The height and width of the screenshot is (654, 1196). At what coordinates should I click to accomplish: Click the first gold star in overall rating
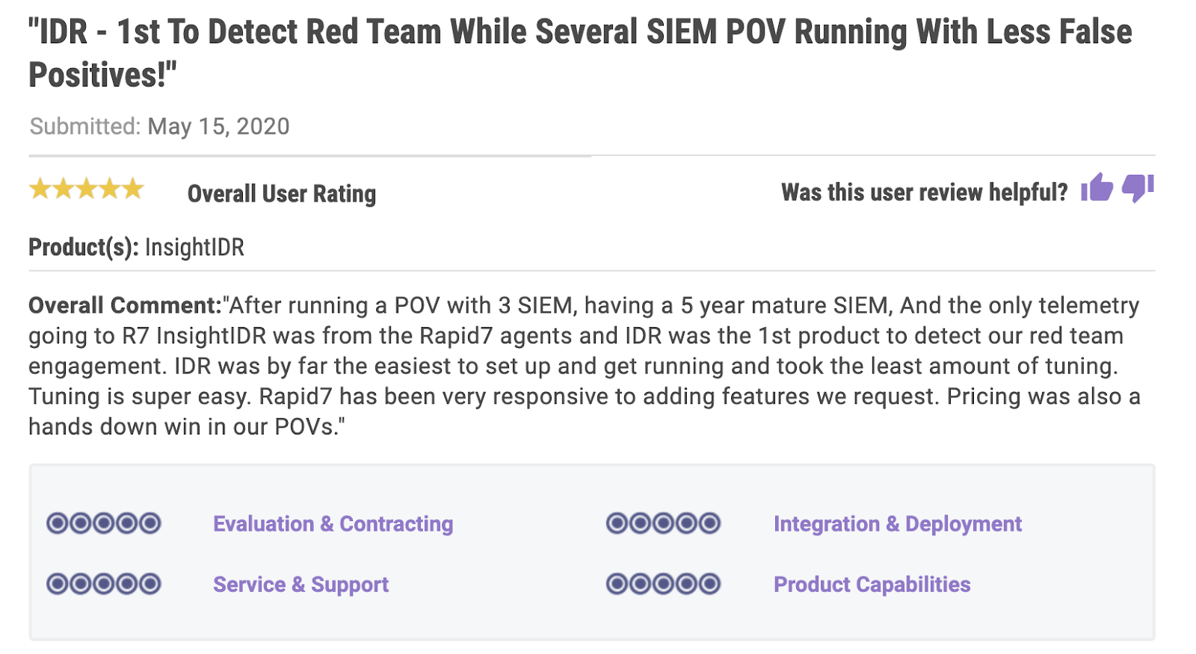tap(40, 189)
